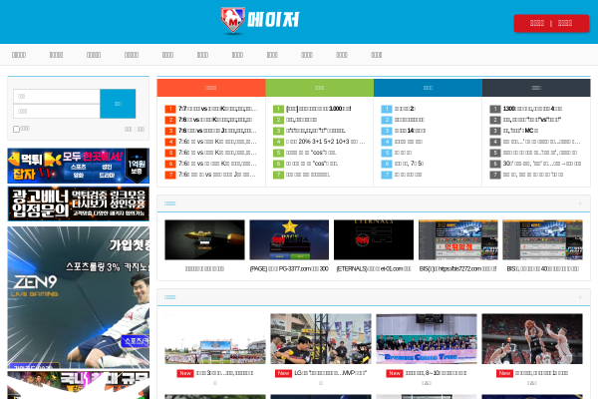Click number 3 badge in orange list
This screenshot has height=399, width=598.
170,131
